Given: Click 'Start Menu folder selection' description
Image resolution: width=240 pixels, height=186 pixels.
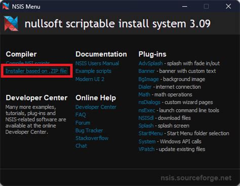Looking at the screenshot, I should tap(198, 133).
